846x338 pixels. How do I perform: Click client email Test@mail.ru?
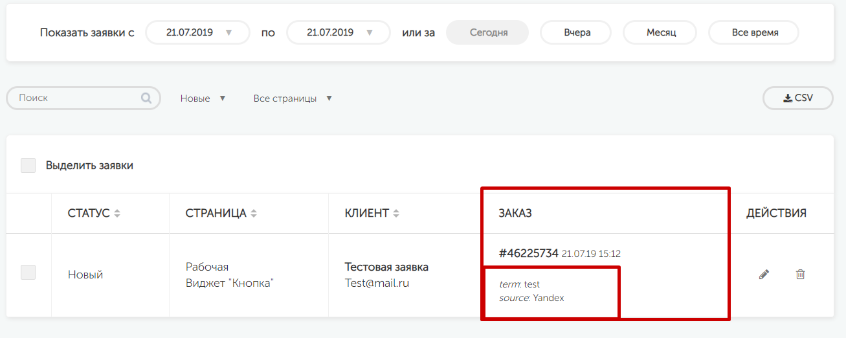point(377,283)
